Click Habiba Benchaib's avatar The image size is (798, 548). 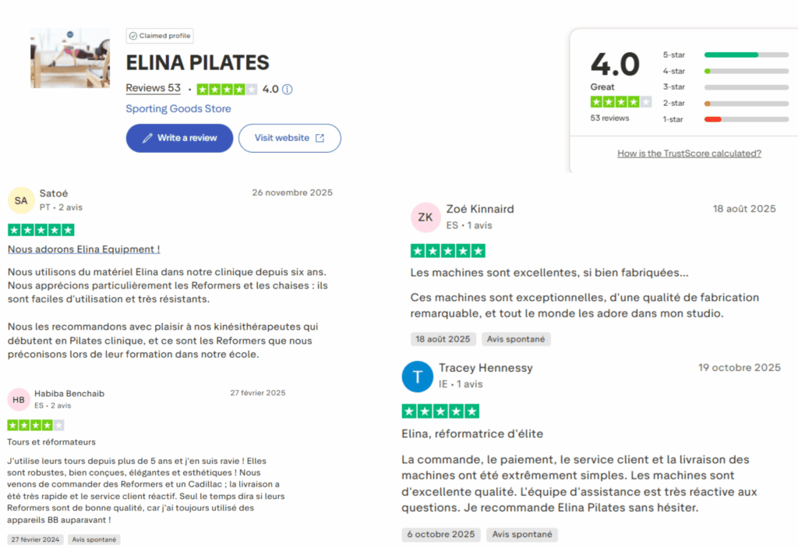pyautogui.click(x=20, y=399)
